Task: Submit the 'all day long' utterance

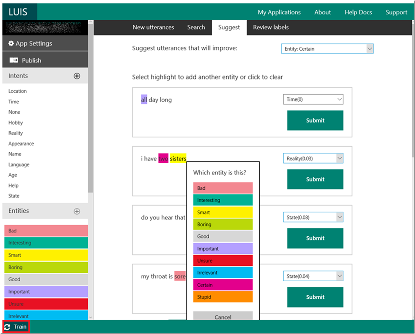Action: point(315,120)
